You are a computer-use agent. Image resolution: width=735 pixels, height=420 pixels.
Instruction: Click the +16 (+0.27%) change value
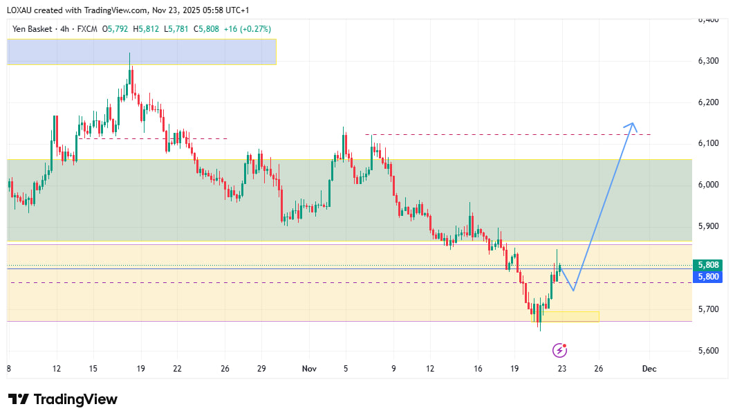coord(247,29)
